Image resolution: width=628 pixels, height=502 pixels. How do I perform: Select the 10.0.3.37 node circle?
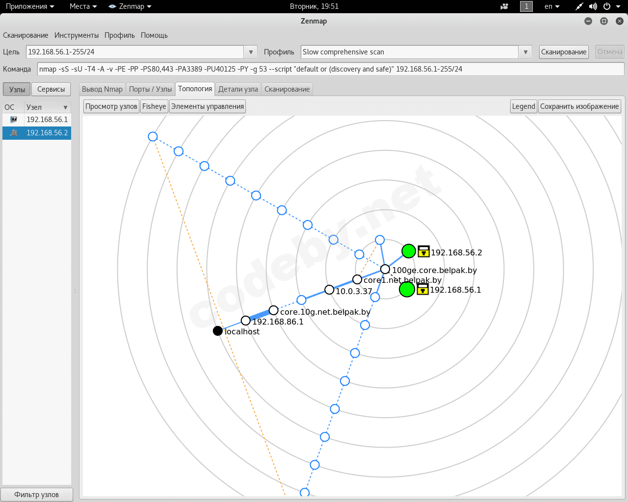tap(330, 290)
